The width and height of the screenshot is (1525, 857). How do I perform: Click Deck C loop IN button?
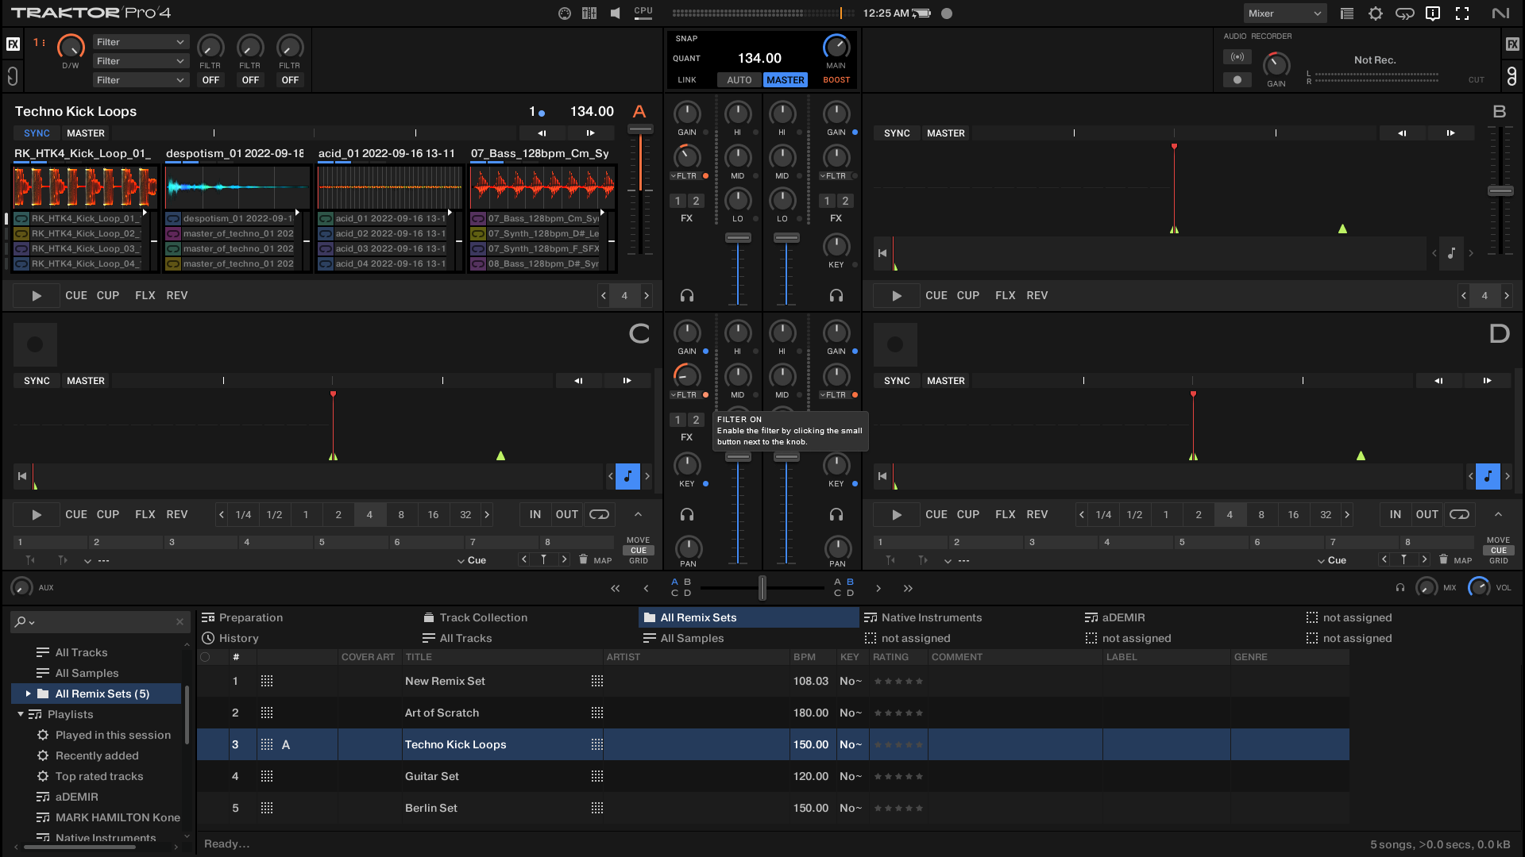coord(535,515)
